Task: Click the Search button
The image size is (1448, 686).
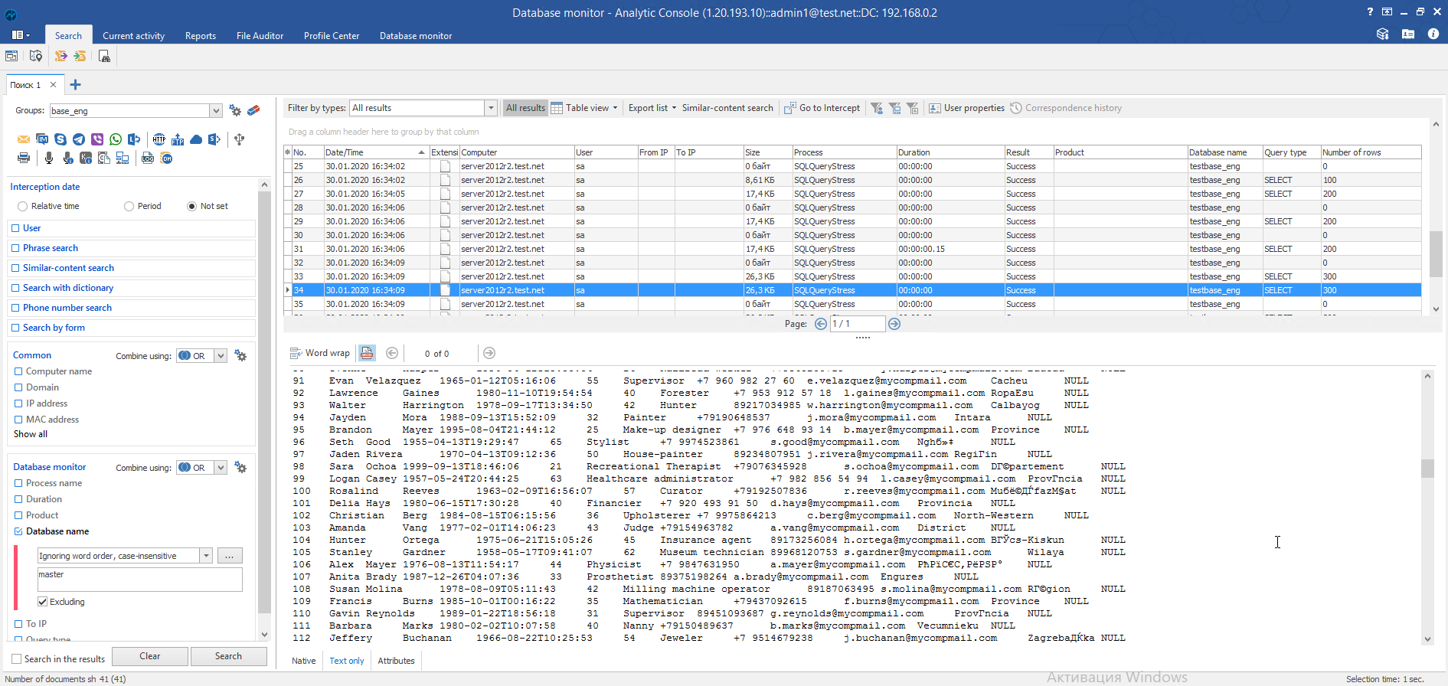Action: 228,656
